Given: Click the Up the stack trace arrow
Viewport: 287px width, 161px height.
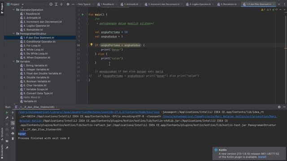Looking at the screenshot, I should (x=13, y=113).
